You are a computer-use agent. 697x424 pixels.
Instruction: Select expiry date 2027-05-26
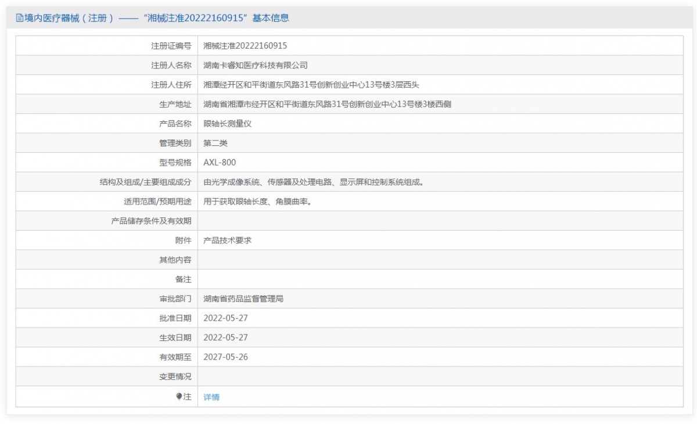click(x=226, y=357)
